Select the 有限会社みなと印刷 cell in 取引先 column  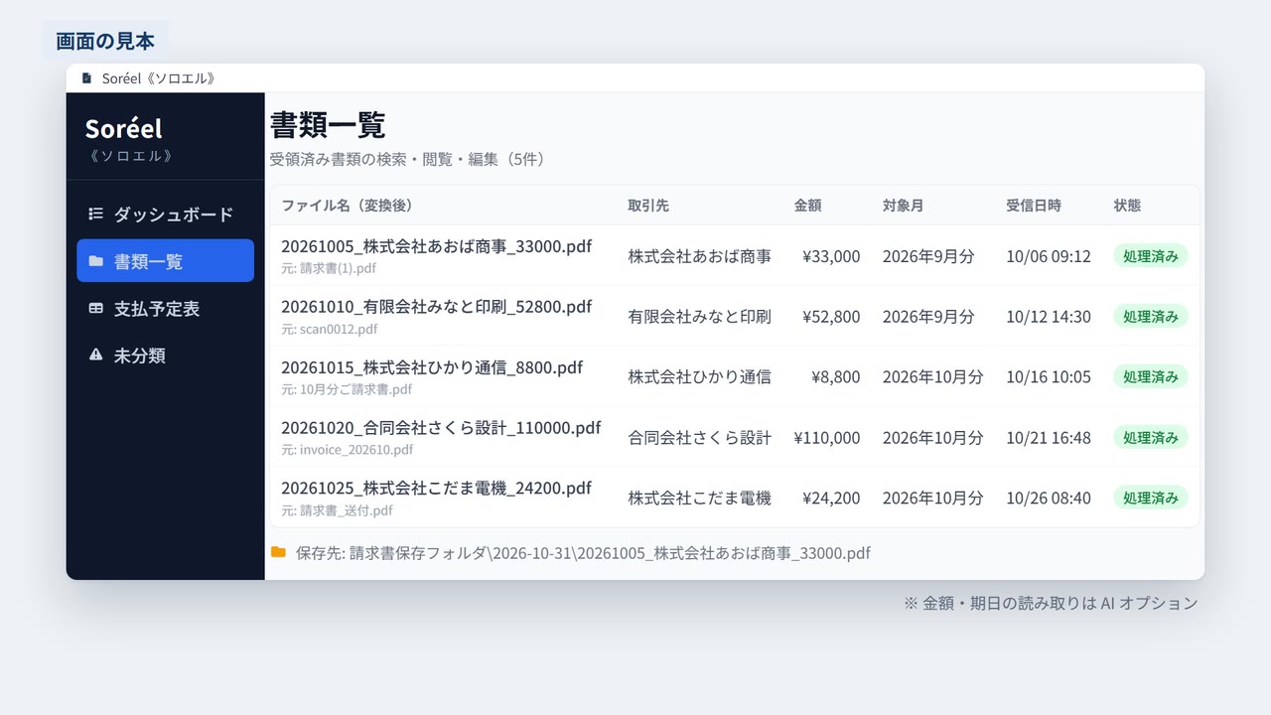(699, 317)
